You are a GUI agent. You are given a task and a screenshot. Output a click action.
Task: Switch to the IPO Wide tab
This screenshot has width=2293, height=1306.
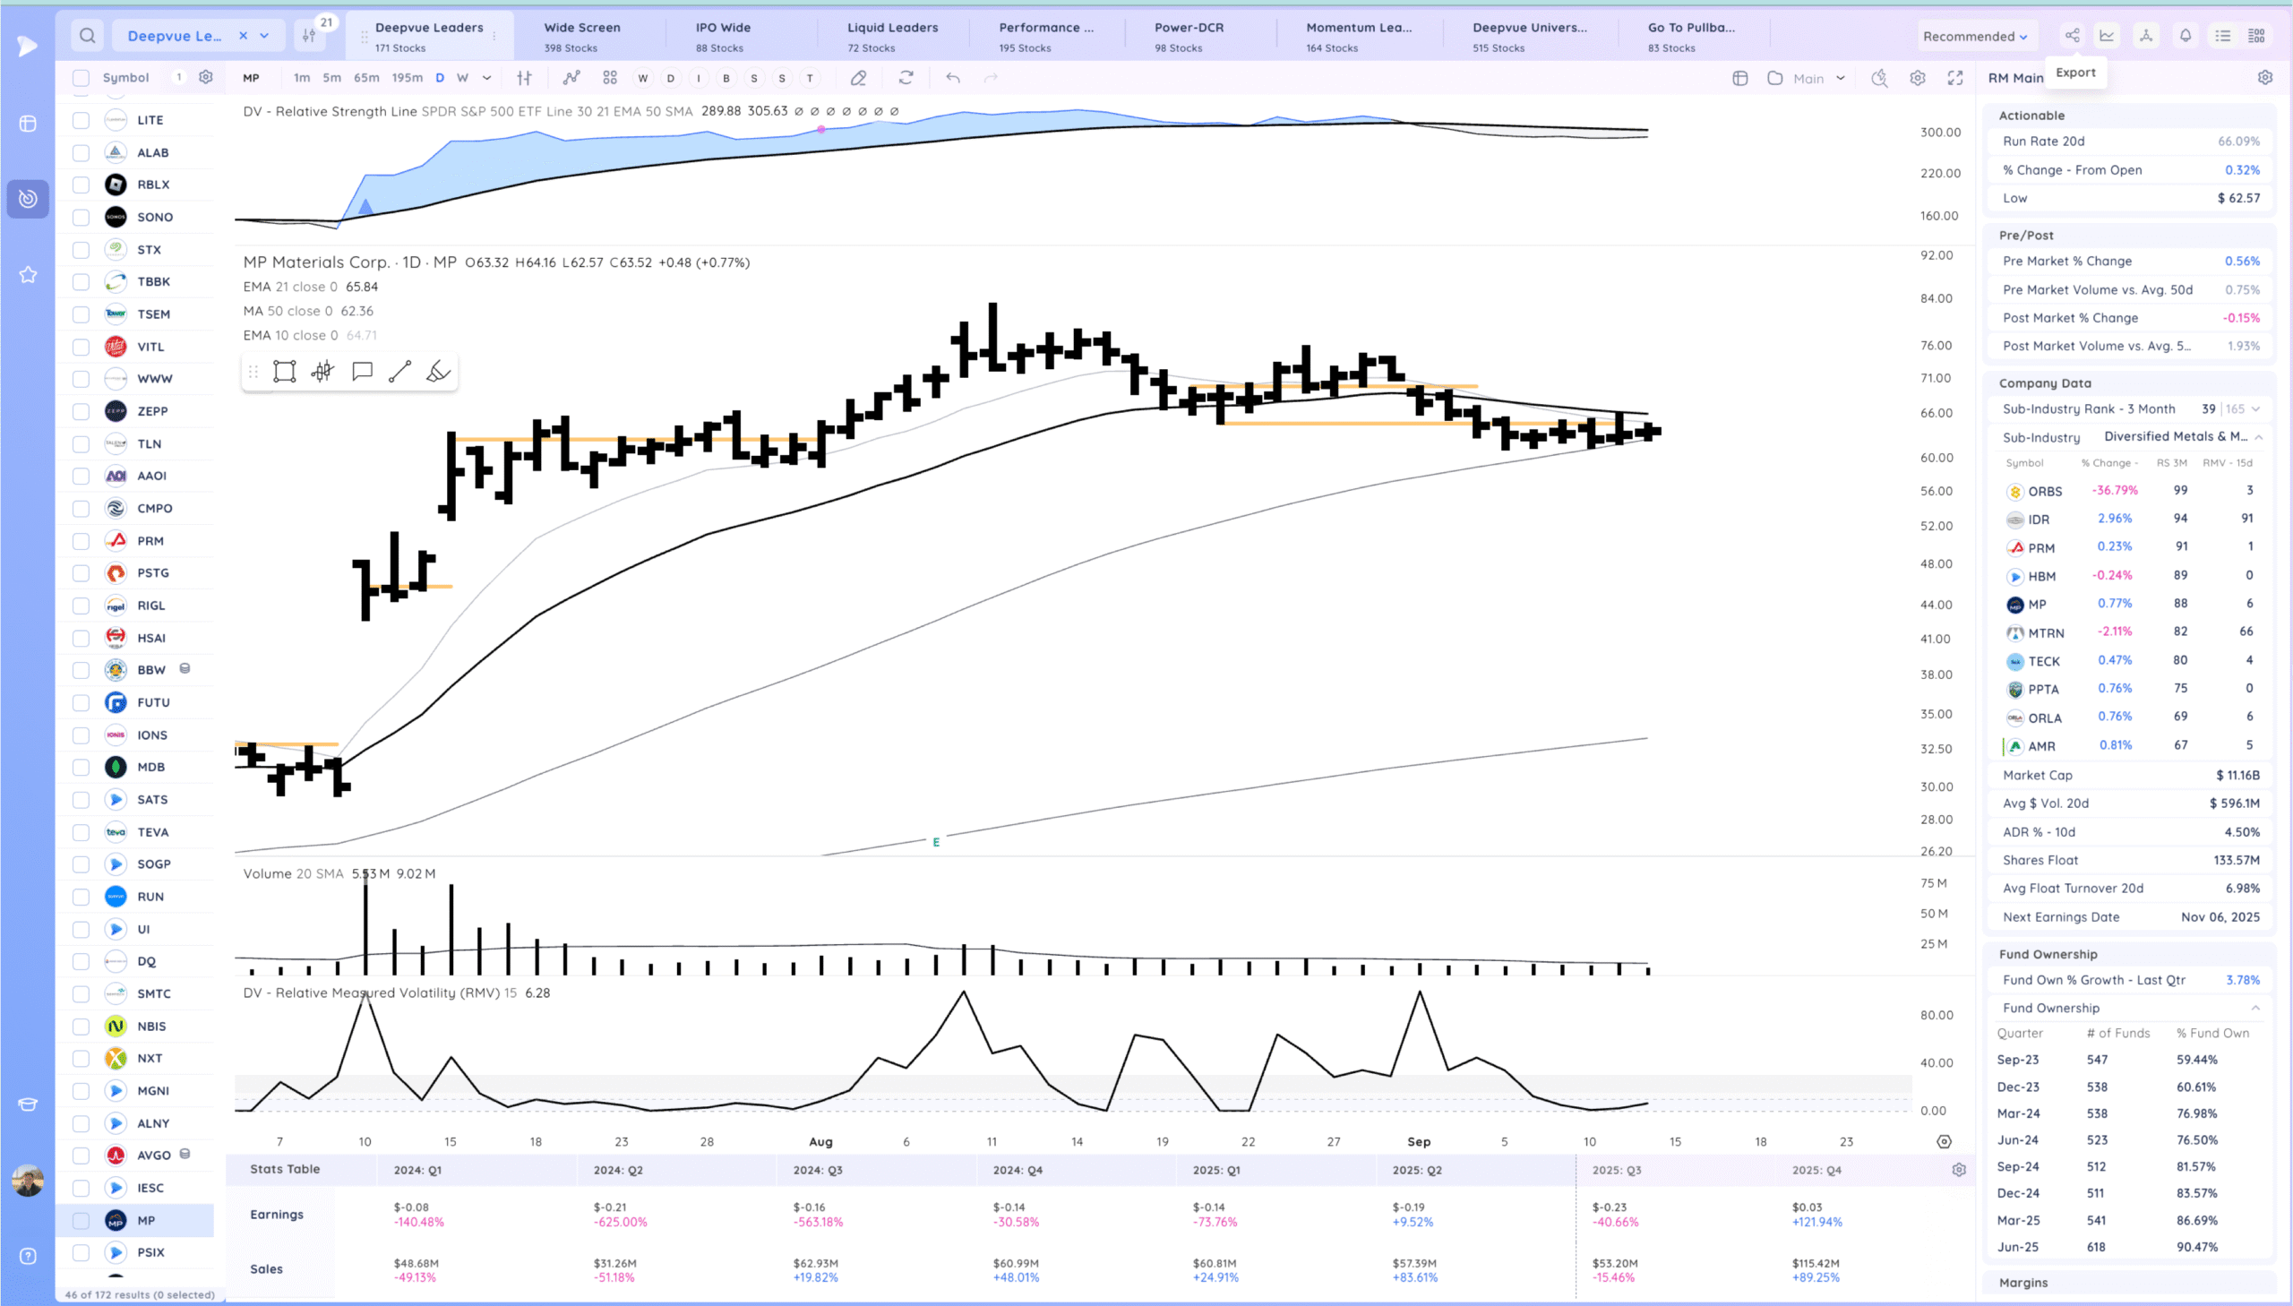724,36
